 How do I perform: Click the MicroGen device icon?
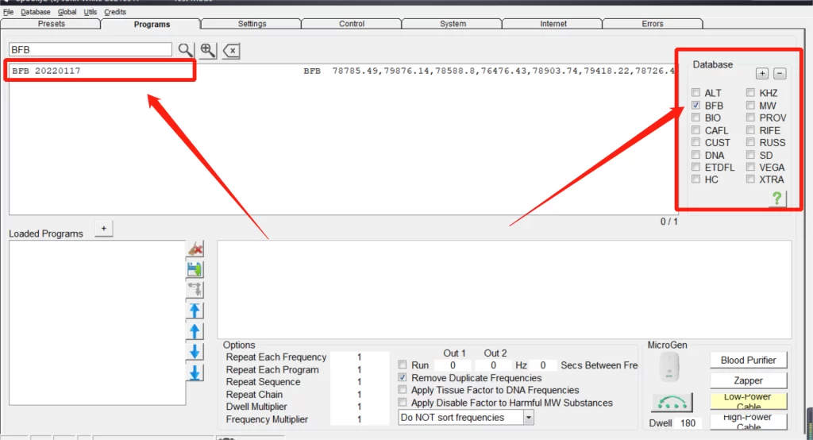pos(669,367)
